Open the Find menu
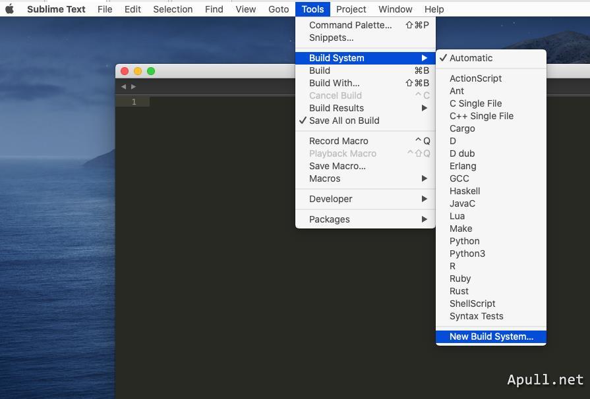590x399 pixels. click(x=214, y=9)
